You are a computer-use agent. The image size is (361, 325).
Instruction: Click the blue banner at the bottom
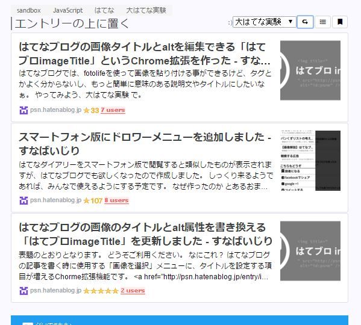(180, 320)
